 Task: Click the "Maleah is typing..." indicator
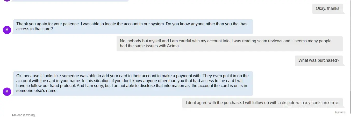25,115
